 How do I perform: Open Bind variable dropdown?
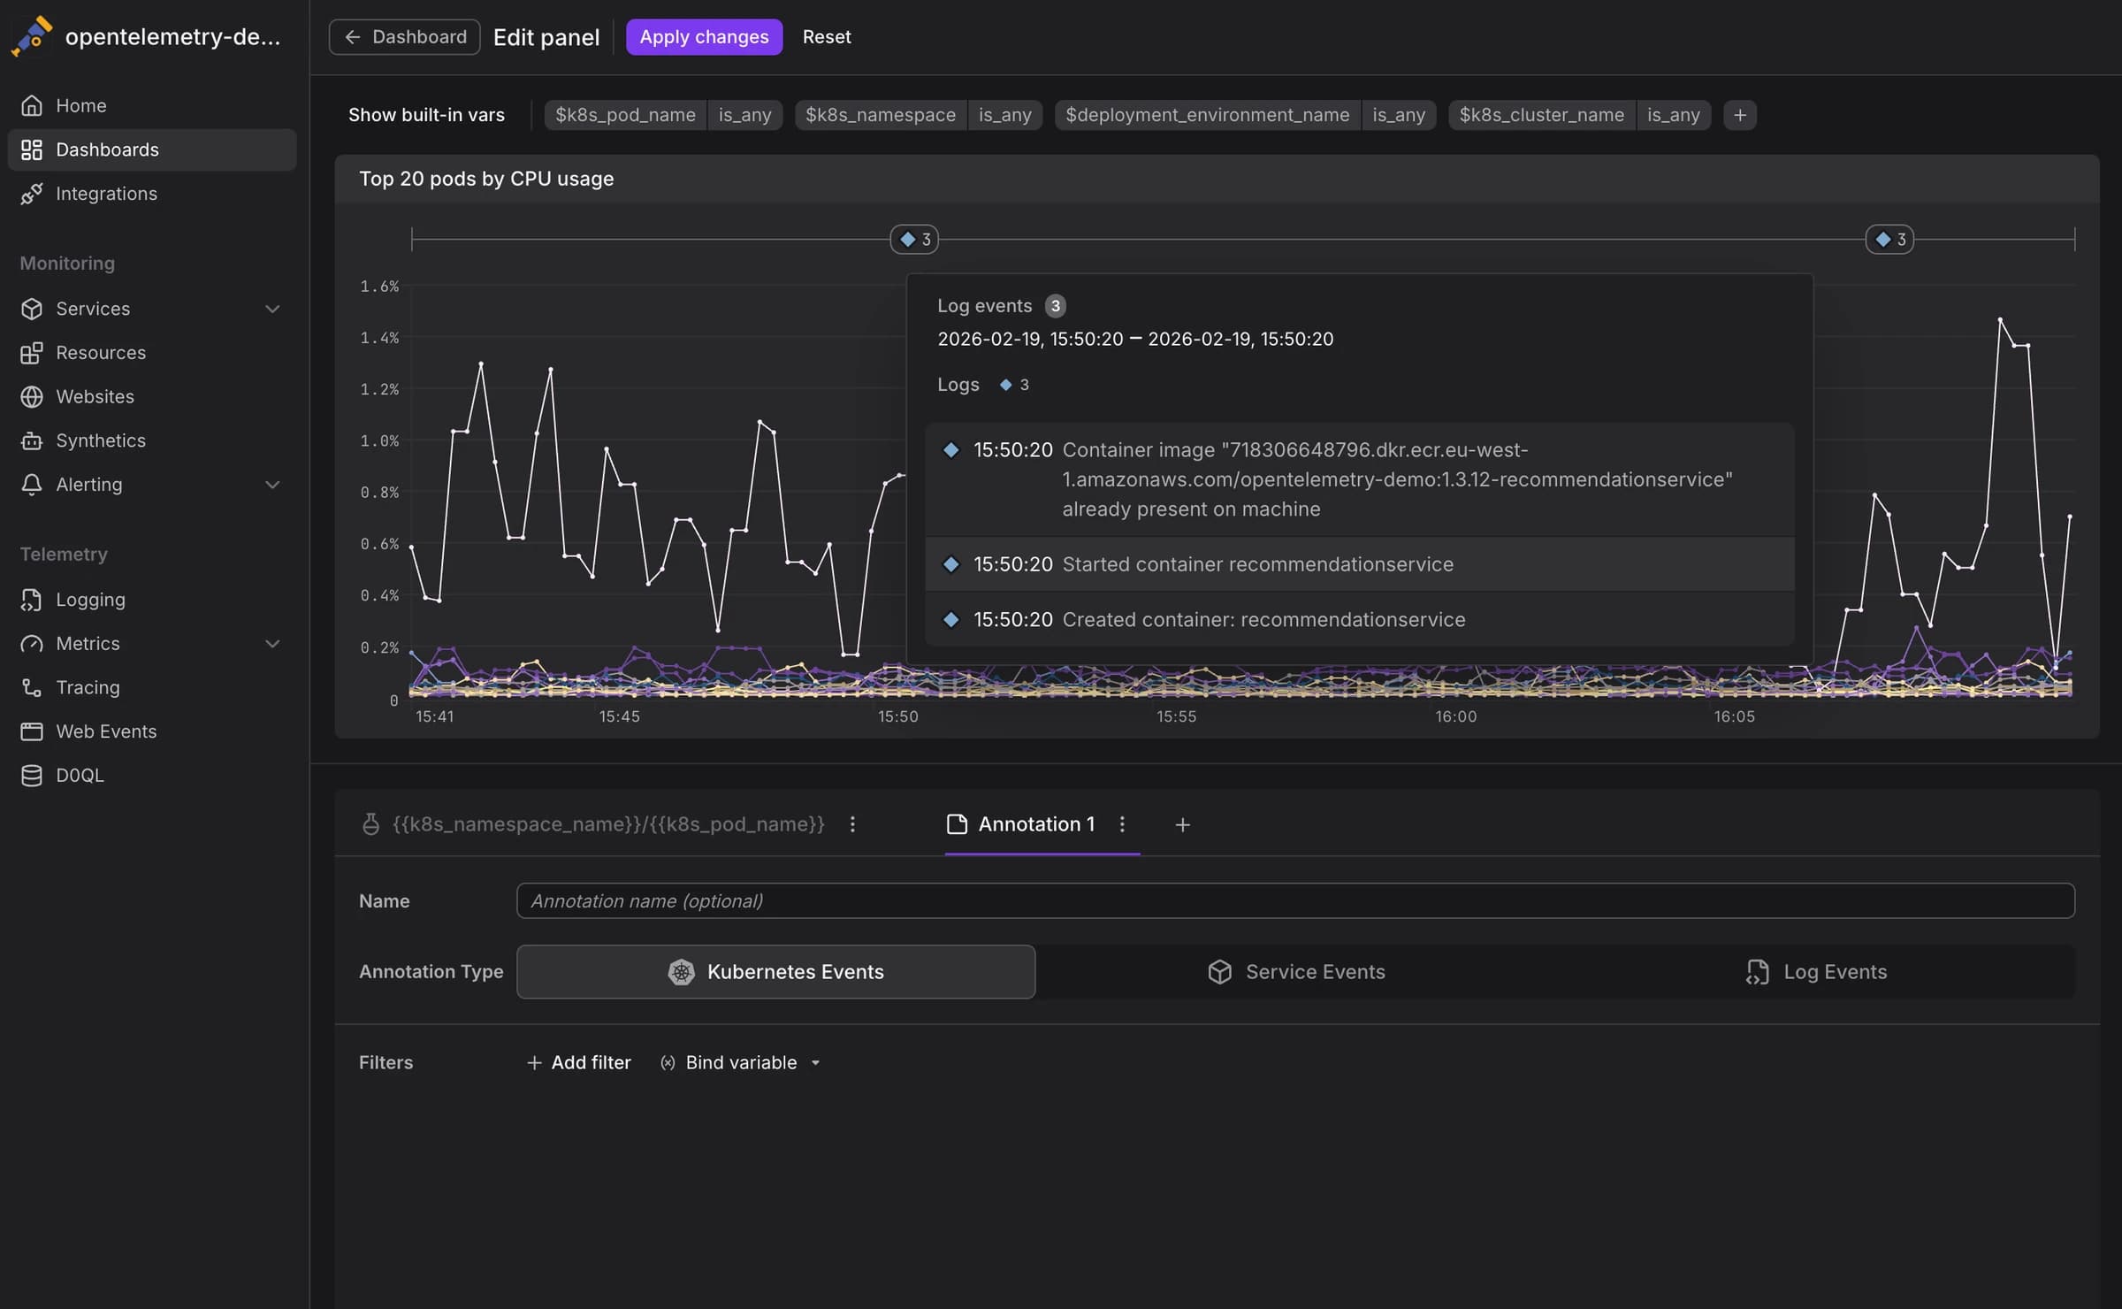tap(741, 1062)
